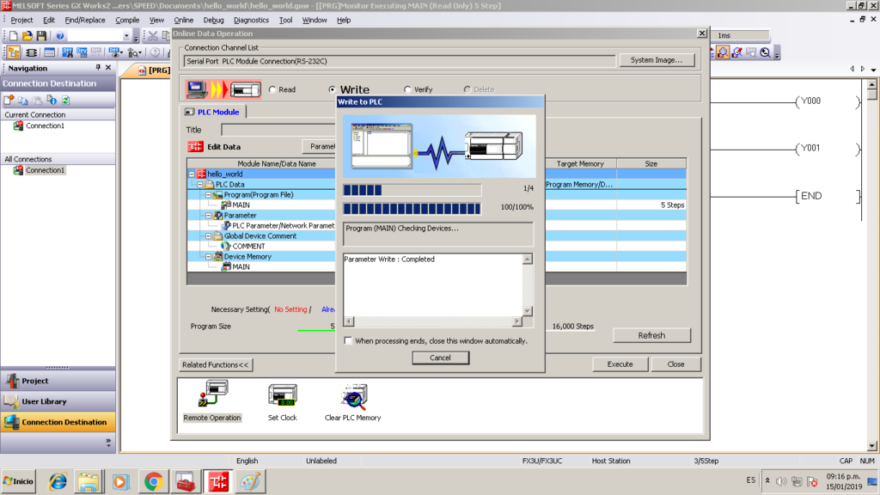Click the zoom magnifier with arrow icon
The height and width of the screenshot is (495, 880).
(x=765, y=52)
